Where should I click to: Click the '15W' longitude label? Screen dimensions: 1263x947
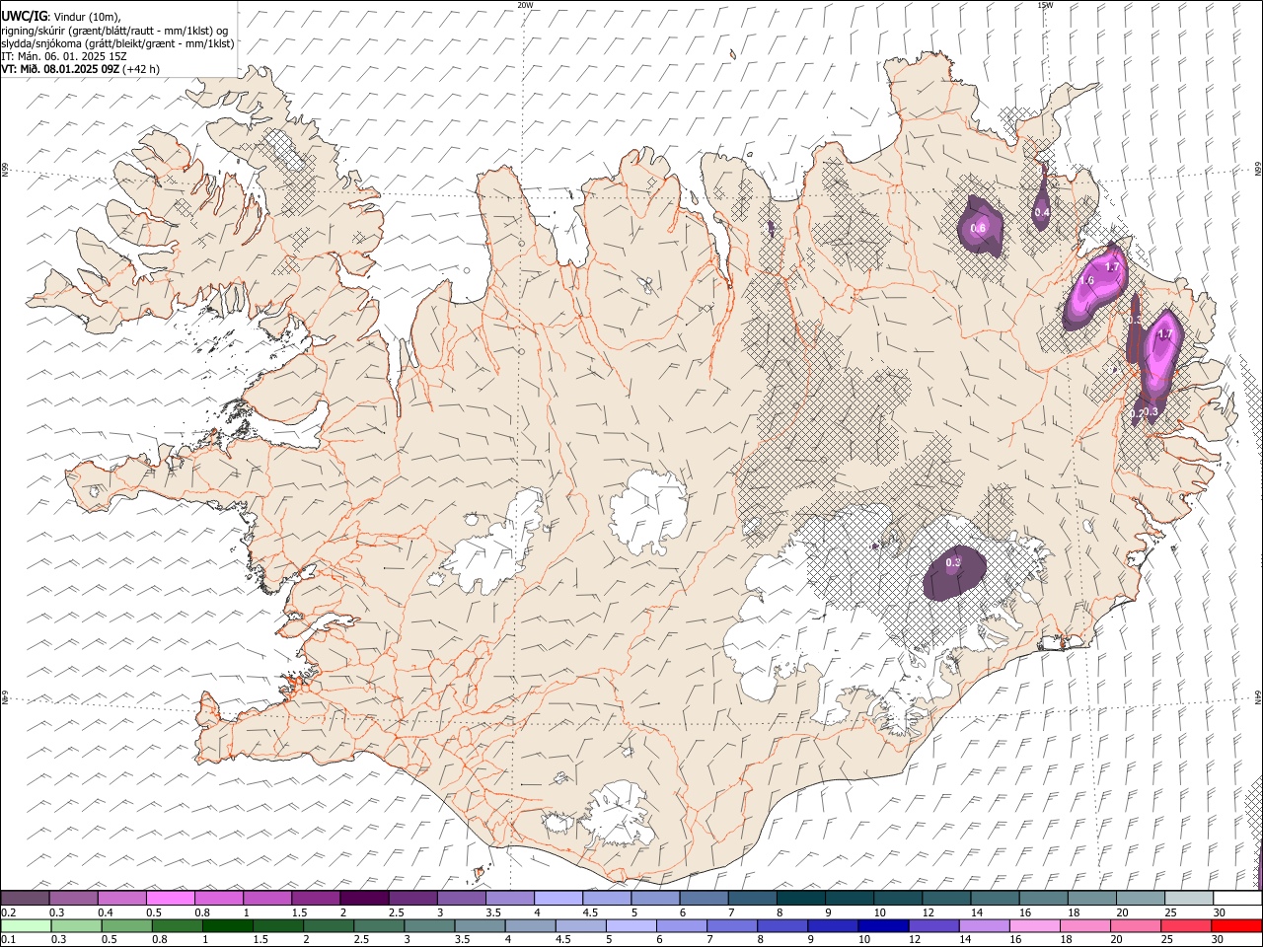1045,5
